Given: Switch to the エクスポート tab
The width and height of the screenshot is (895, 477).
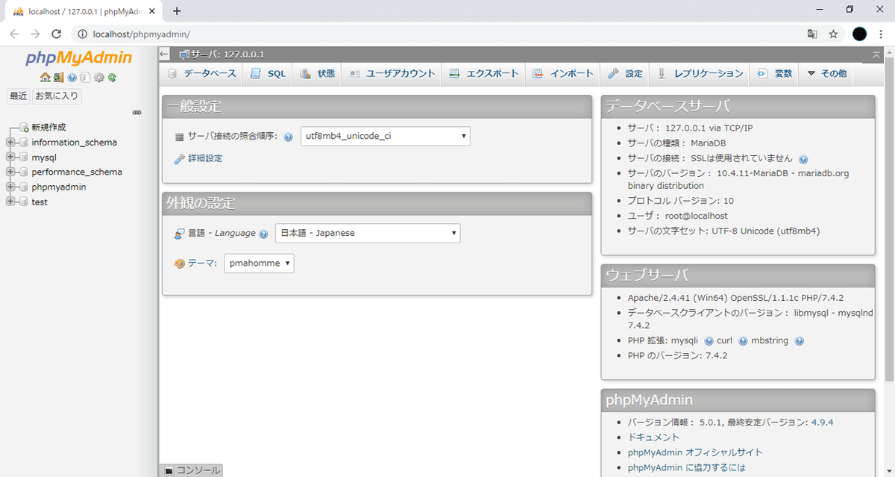Looking at the screenshot, I should [x=484, y=74].
